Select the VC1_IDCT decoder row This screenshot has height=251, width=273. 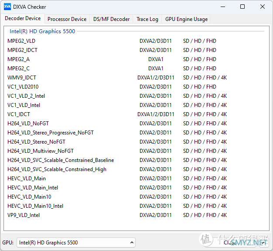click(x=136, y=114)
